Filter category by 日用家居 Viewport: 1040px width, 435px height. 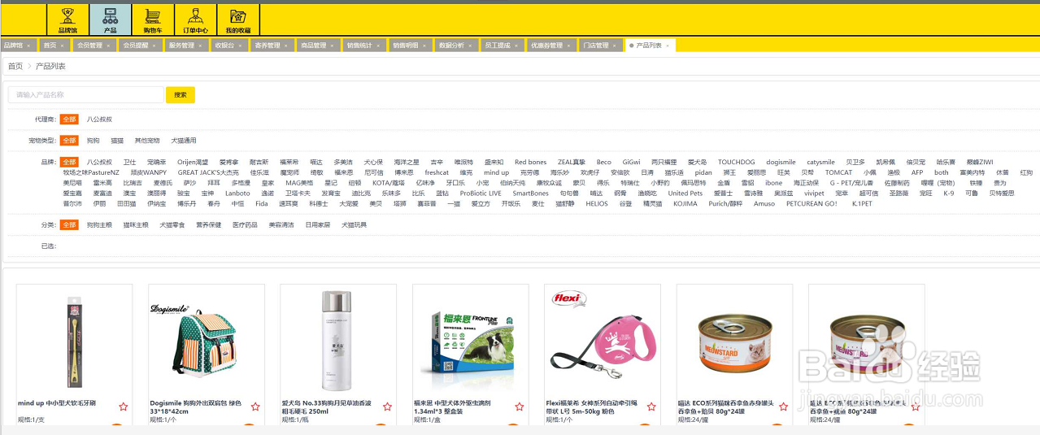(319, 224)
